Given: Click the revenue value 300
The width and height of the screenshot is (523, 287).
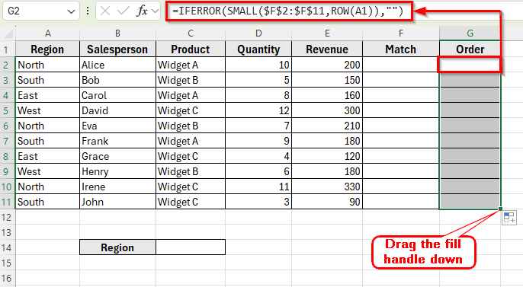Looking at the screenshot, I should pos(327,110).
